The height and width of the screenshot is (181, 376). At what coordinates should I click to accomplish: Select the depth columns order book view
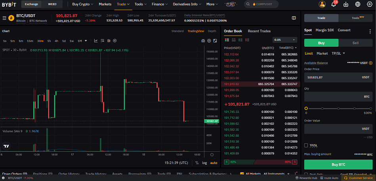tap(233, 40)
